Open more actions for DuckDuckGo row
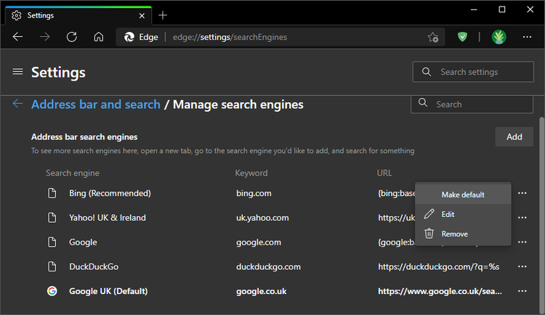The height and width of the screenshot is (315, 545). (522, 266)
